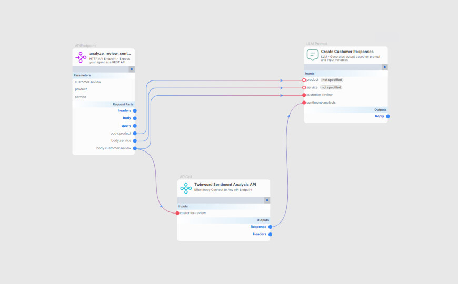This screenshot has height=284, width=458.
Task: Click the LLM Prompt type label
Action: tap(317, 44)
